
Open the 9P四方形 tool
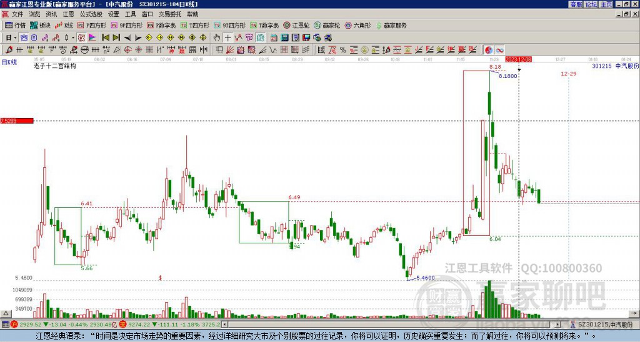(x=126, y=25)
